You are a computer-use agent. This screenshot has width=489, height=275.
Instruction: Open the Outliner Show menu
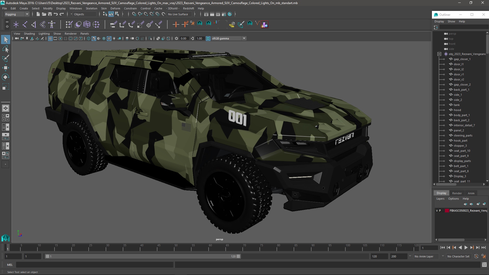point(451,21)
